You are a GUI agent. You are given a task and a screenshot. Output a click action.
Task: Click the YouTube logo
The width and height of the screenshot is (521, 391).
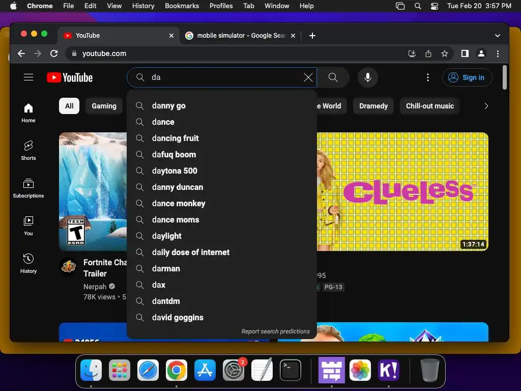click(x=70, y=77)
